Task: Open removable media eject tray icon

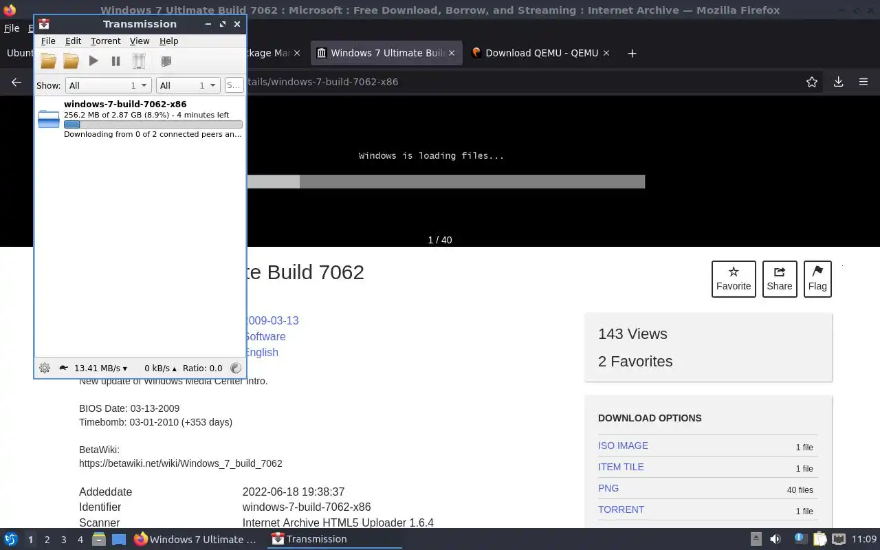Action: tap(756, 539)
